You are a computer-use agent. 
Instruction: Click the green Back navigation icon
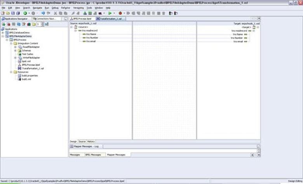(x=25, y=13)
